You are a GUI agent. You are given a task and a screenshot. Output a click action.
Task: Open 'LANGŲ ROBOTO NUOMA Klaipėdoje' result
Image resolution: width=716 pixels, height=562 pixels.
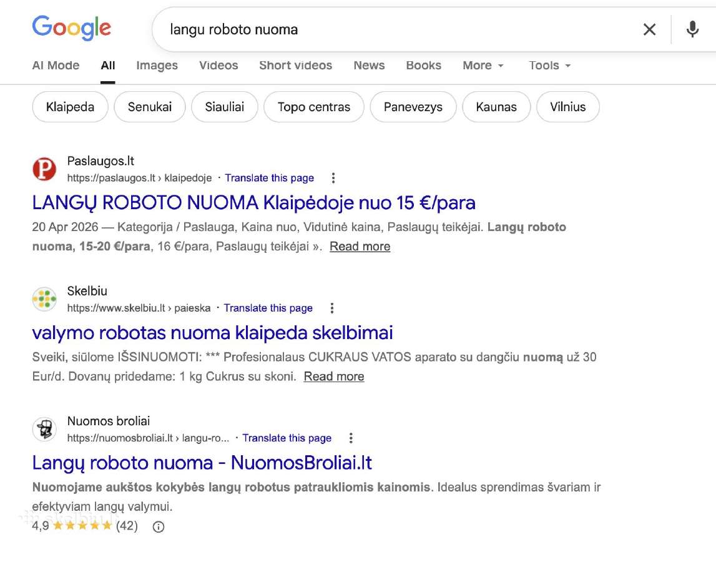[254, 202]
